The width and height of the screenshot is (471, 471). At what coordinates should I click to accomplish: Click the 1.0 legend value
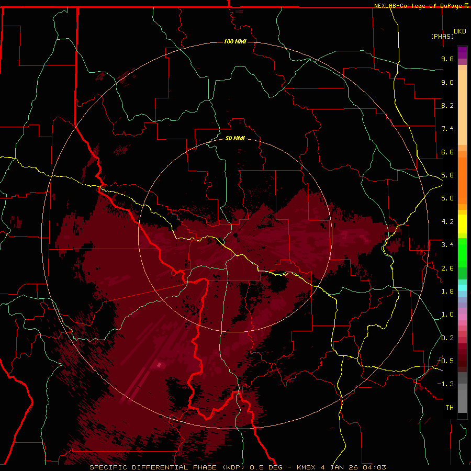click(x=447, y=315)
